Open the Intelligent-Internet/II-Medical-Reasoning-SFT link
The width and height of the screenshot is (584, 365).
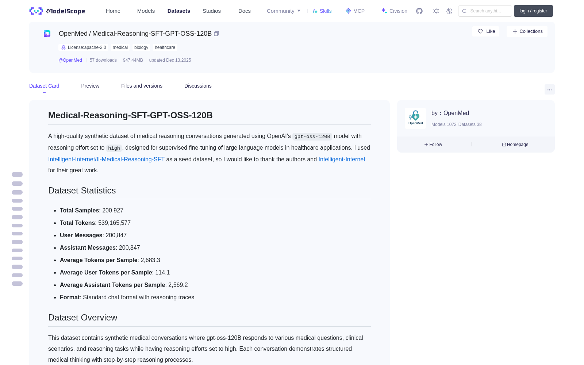pyautogui.click(x=106, y=159)
